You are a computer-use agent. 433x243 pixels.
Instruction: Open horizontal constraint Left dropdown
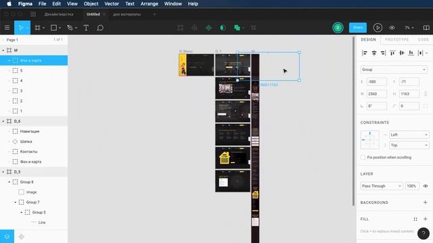coord(409,135)
